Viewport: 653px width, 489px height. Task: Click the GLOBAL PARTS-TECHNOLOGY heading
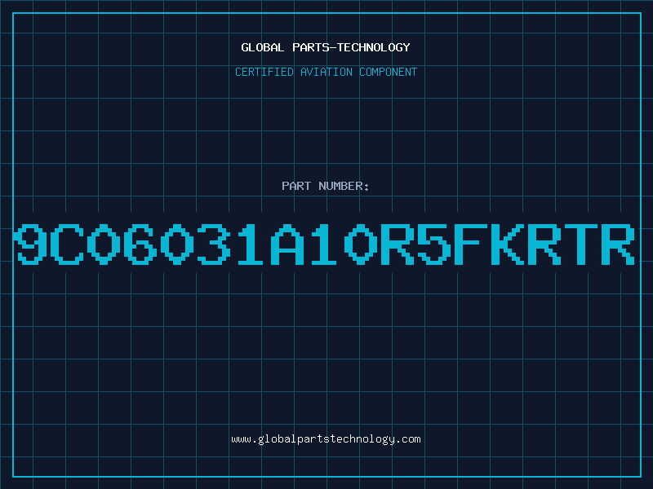pyautogui.click(x=326, y=47)
